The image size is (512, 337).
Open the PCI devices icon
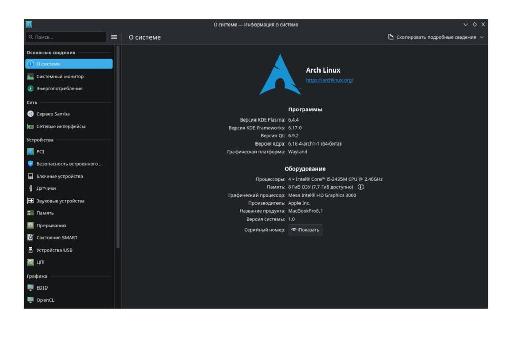30,152
